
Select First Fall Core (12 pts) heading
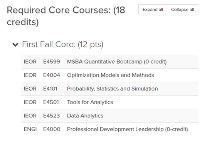tap(62, 44)
